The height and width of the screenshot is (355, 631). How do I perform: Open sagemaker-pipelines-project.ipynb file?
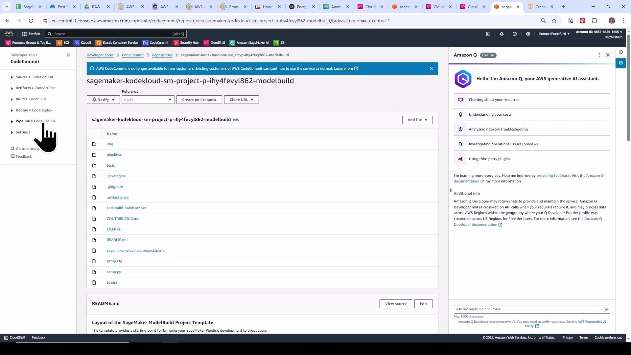pos(135,250)
